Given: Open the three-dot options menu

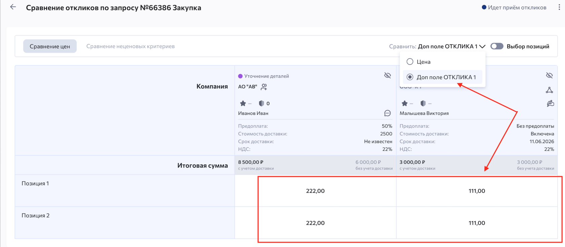Looking at the screenshot, I should pyautogui.click(x=559, y=7).
